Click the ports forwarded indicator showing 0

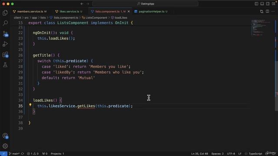45,154
